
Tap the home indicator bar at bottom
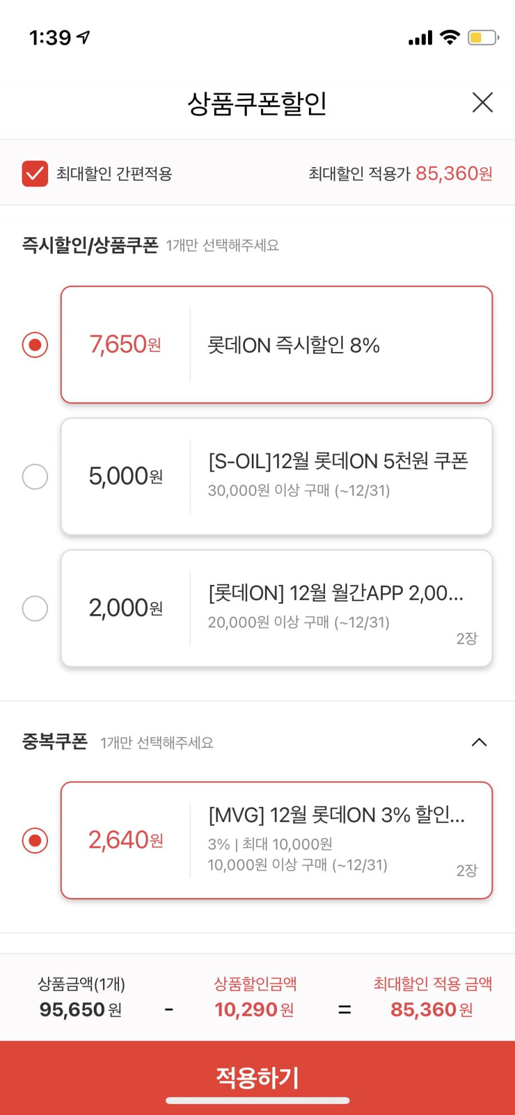point(257,1100)
